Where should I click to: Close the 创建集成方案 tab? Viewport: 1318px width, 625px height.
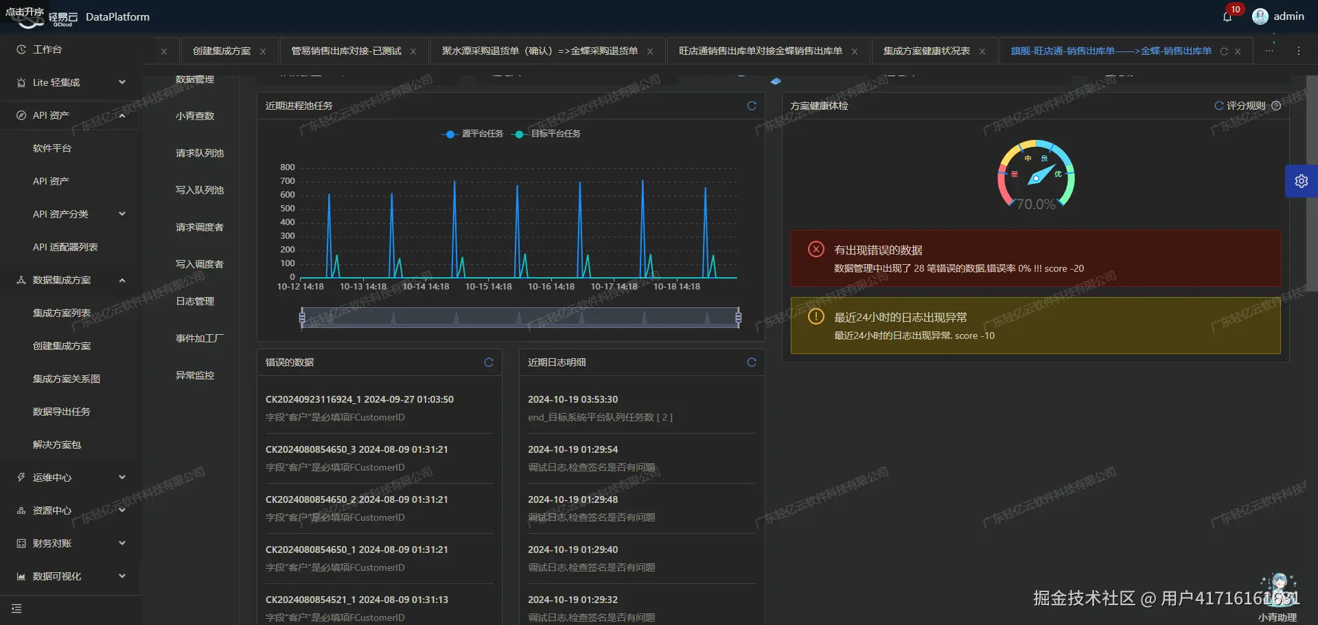(x=263, y=51)
